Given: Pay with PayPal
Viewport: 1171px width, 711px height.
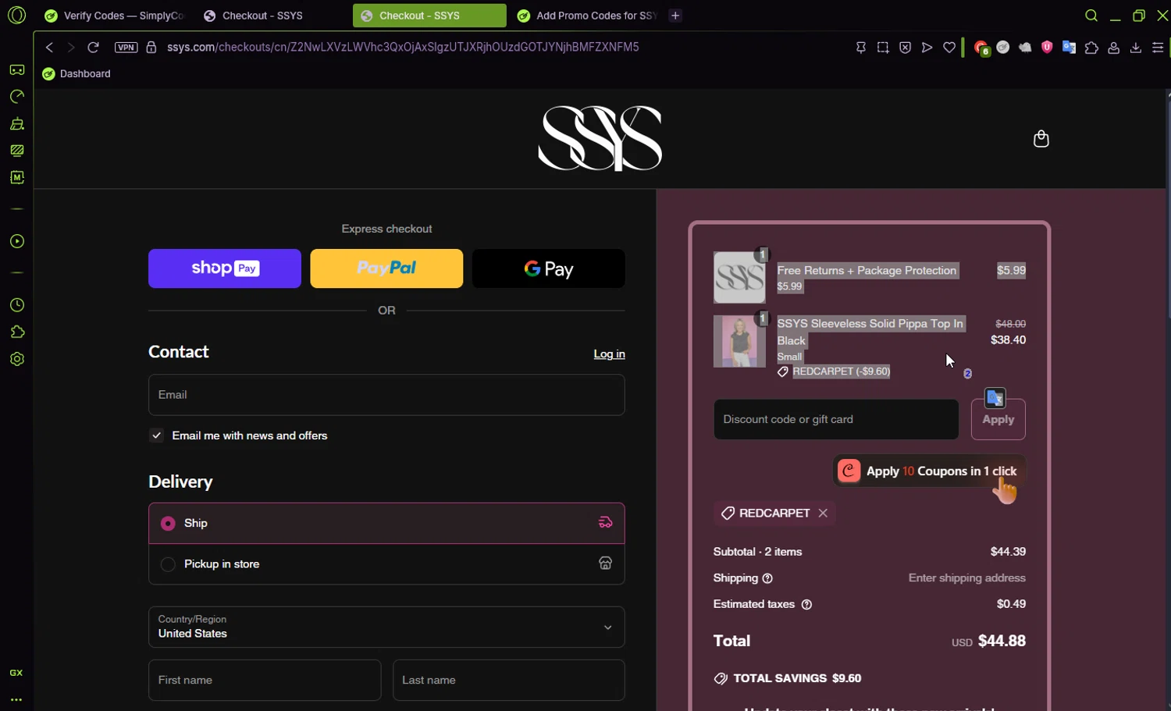Looking at the screenshot, I should click(386, 268).
